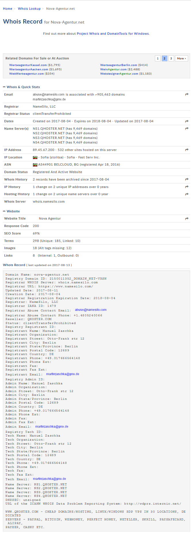Click the arrow icon in IP History row

click(x=187, y=187)
